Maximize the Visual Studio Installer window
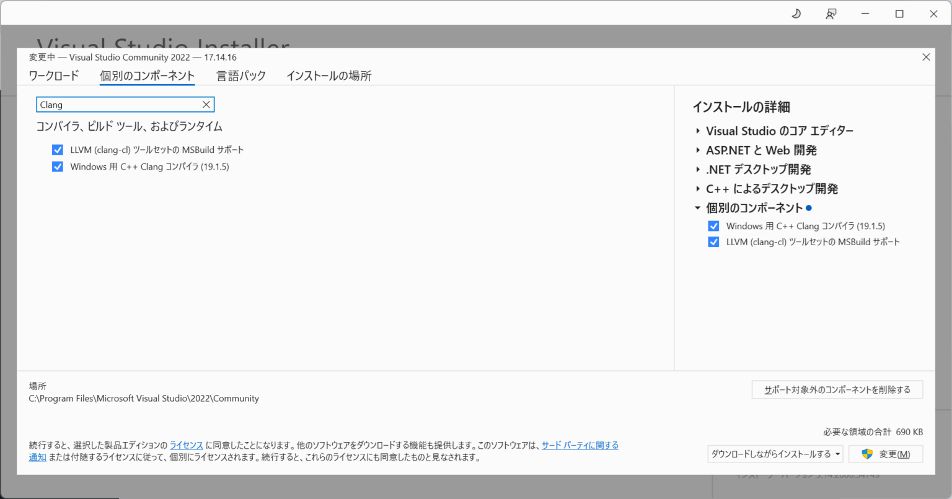The width and height of the screenshot is (952, 499). 899,14
